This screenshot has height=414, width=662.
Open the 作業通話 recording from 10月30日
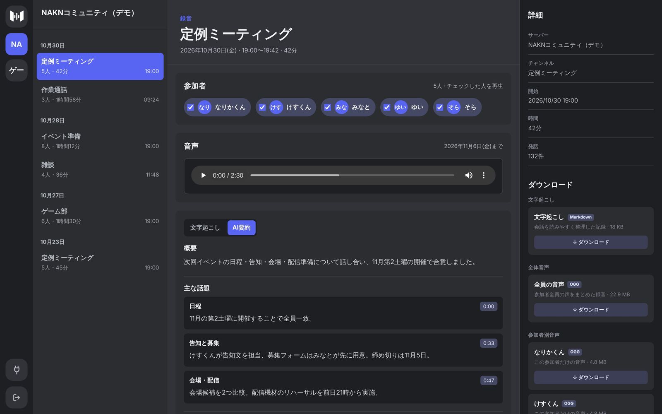click(x=100, y=95)
